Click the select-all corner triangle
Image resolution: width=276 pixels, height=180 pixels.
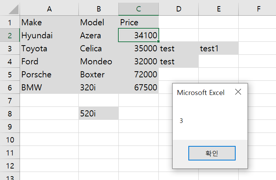(x=13, y=9)
